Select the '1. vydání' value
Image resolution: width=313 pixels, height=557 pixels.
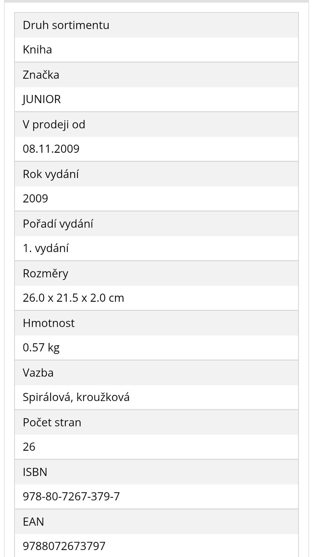[46, 248]
